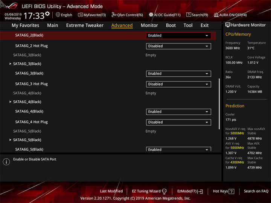Click the Search question-mark icon
This screenshot has height=203, width=271.
click(189, 15)
